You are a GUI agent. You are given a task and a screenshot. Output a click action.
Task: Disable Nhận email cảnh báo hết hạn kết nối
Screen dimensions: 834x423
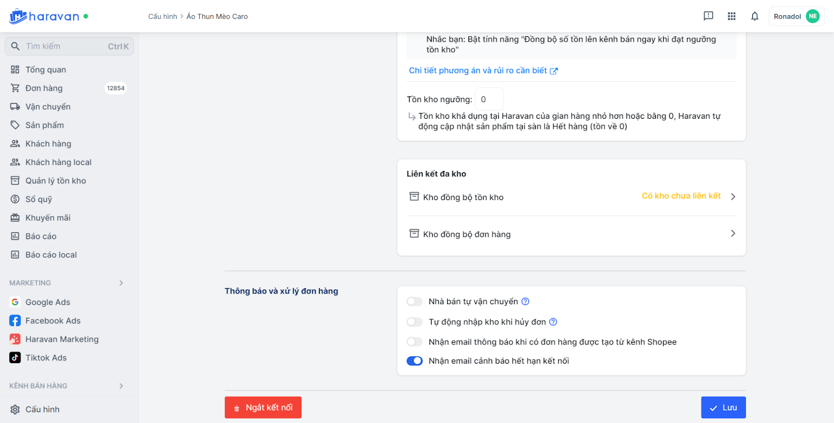(x=414, y=361)
